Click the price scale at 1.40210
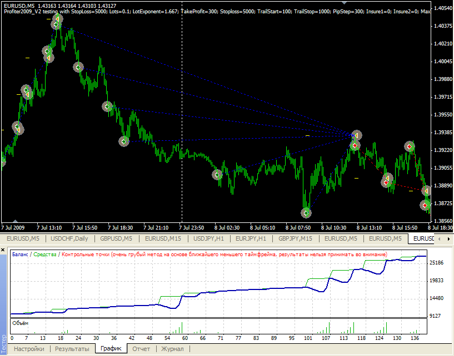Image resolution: width=454 pixels, height=356 pixels. [442, 43]
